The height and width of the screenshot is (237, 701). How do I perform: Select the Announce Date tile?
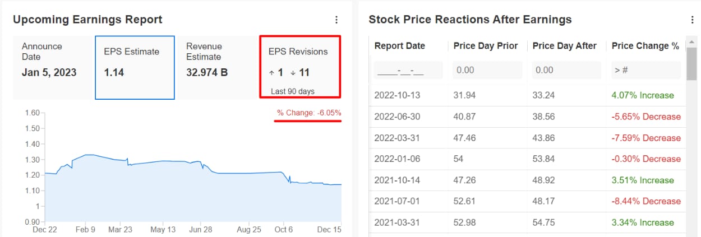(x=53, y=68)
